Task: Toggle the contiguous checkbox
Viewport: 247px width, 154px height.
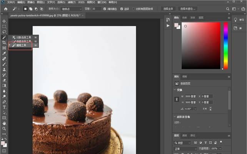Action: click(122, 9)
